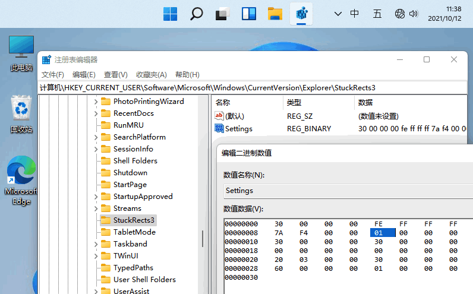Expand SessionInfo key
This screenshot has width=473, height=294.
(96, 149)
